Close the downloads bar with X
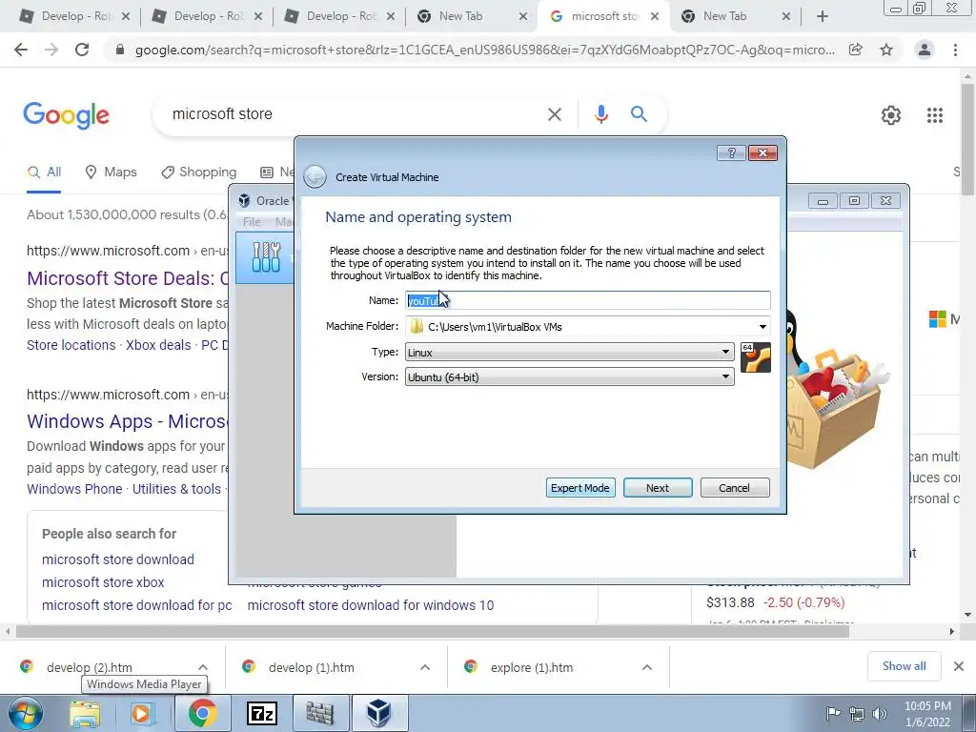Viewport: 976px width, 732px height. (x=959, y=666)
